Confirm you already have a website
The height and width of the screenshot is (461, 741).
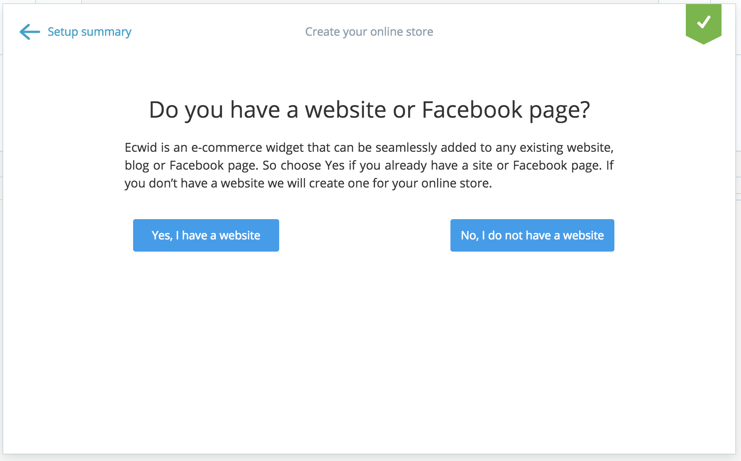[x=206, y=235]
